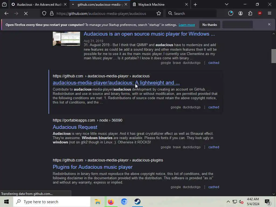
Task: Open the blue circular browser taskbar icon
Action: pyautogui.click(x=124, y=202)
